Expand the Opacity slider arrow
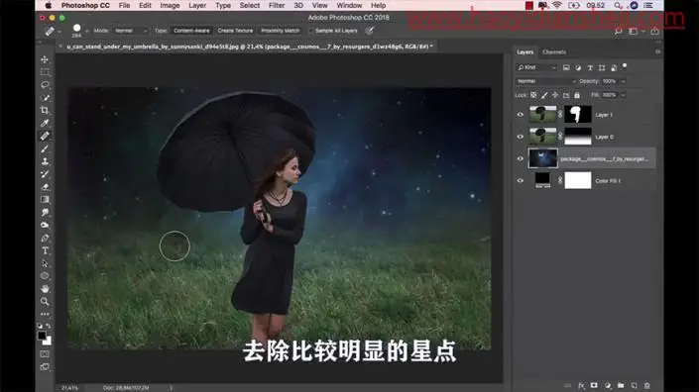This screenshot has width=699, height=392. pos(623,81)
